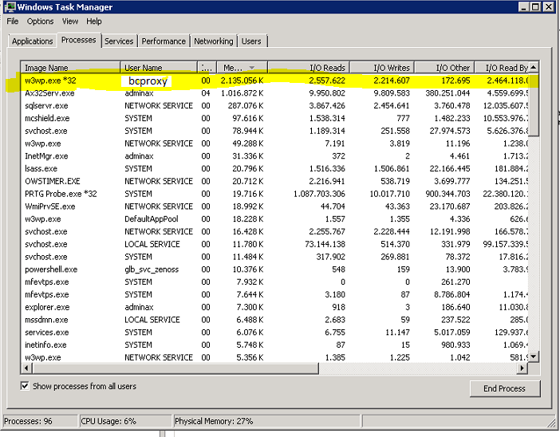Select w3wp.exe using 49.288 K memory

pyautogui.click(x=274, y=144)
